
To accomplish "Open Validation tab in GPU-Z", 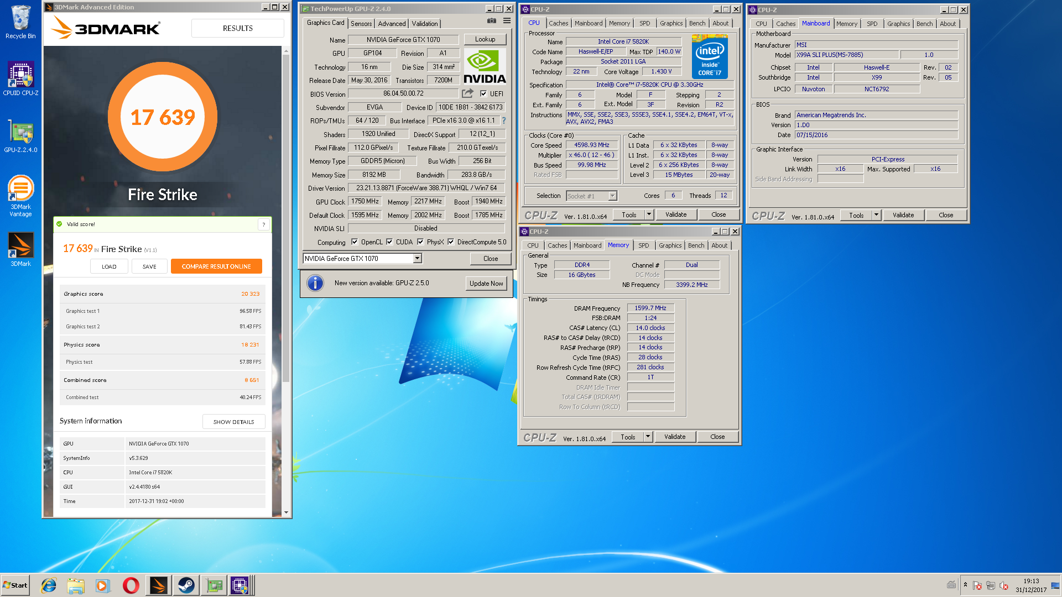I will click(x=425, y=23).
